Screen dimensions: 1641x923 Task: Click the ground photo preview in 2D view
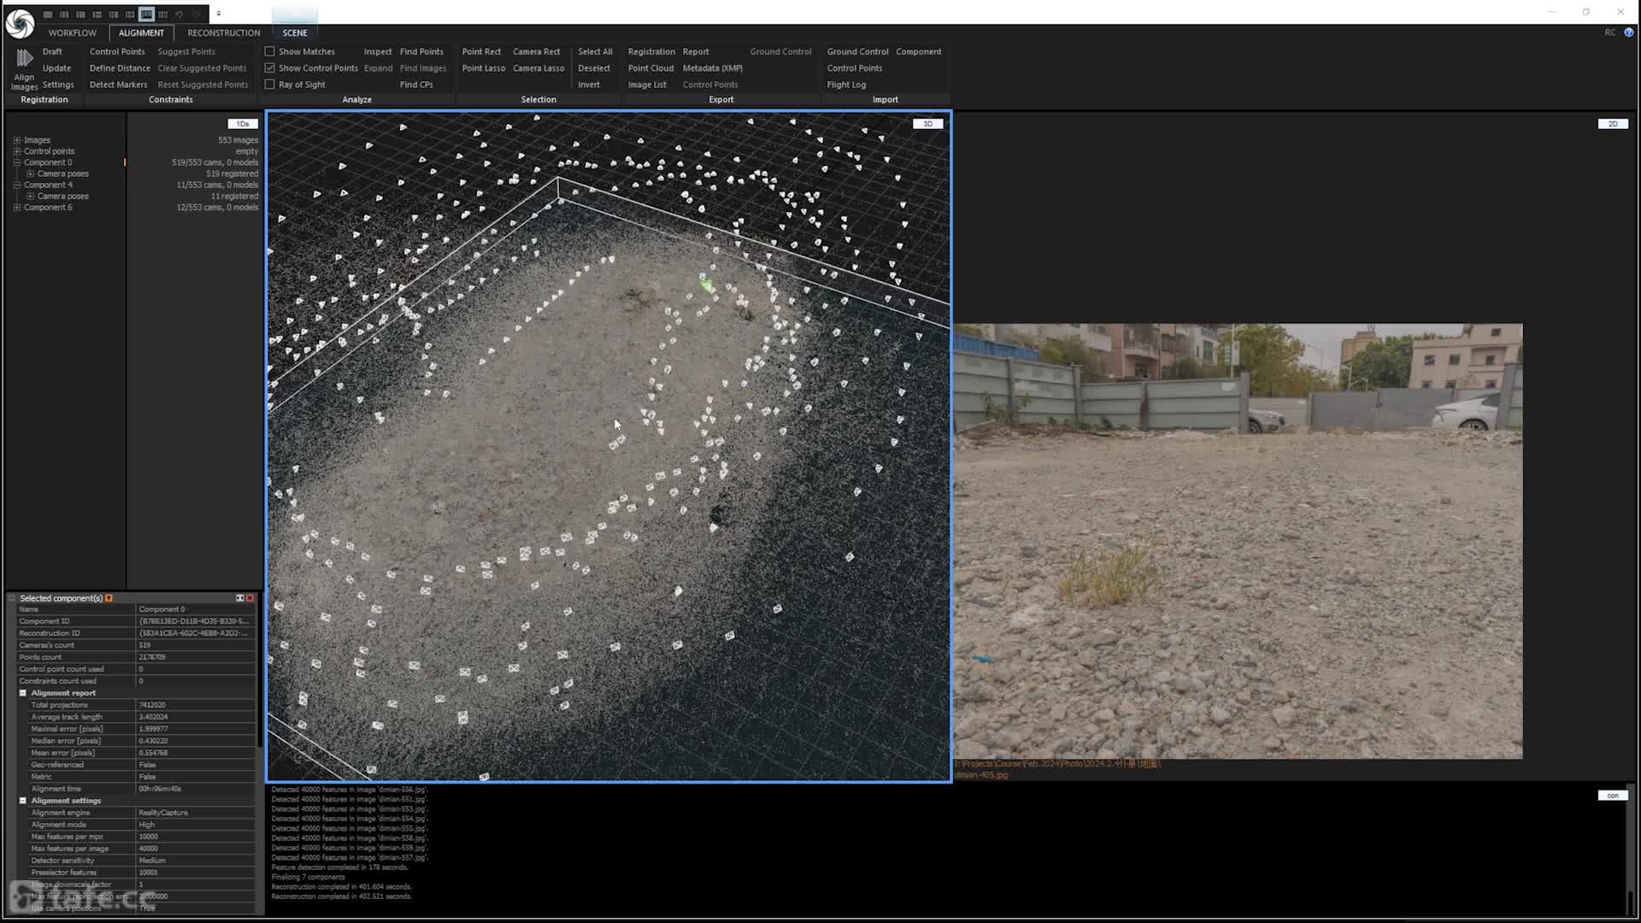[1238, 541]
